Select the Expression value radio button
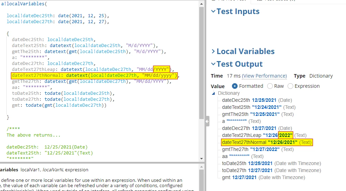 290,86
